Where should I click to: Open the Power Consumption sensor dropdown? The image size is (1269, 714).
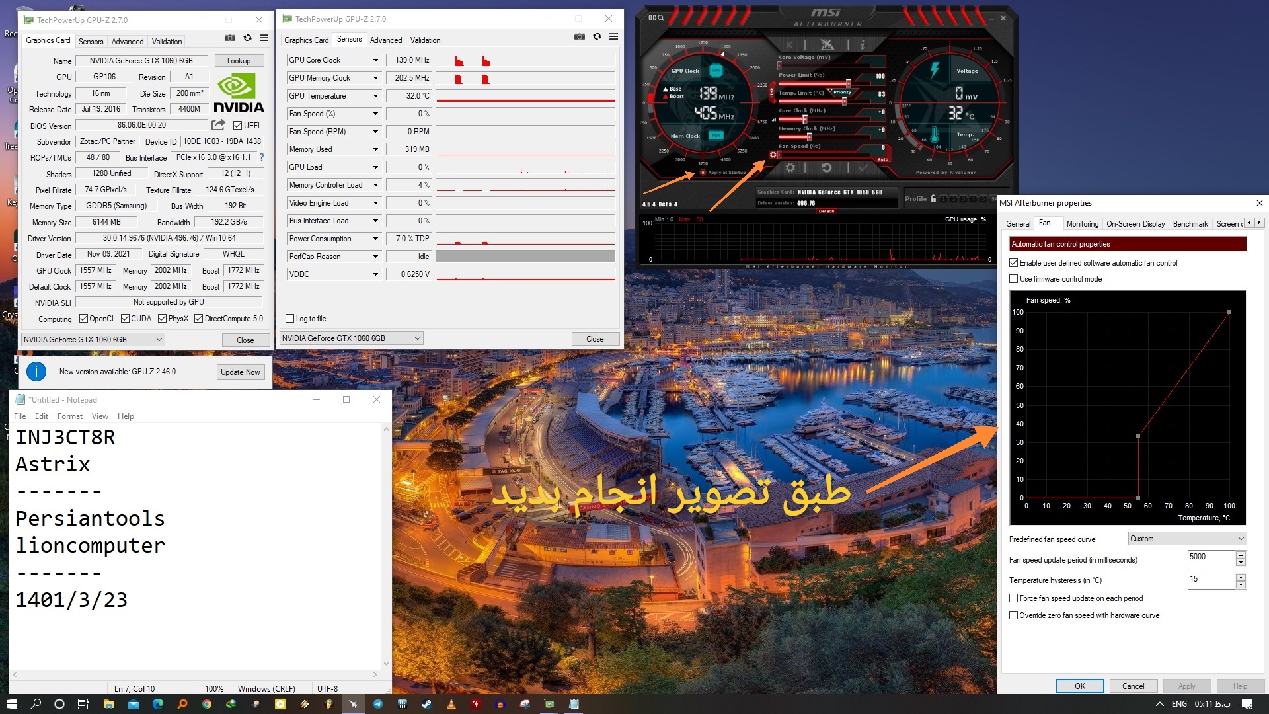[x=375, y=239]
